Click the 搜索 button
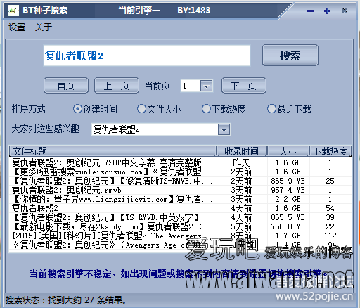360x308 pixels. pos(290,56)
